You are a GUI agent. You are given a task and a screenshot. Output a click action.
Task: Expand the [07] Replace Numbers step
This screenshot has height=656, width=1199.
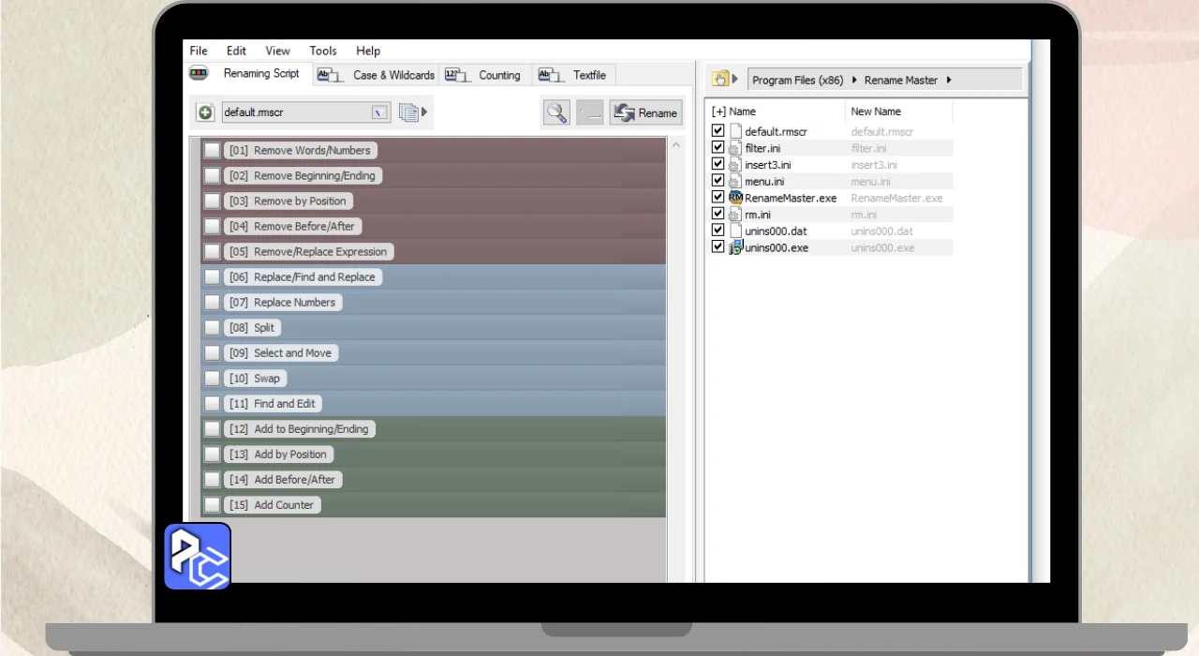click(x=282, y=303)
